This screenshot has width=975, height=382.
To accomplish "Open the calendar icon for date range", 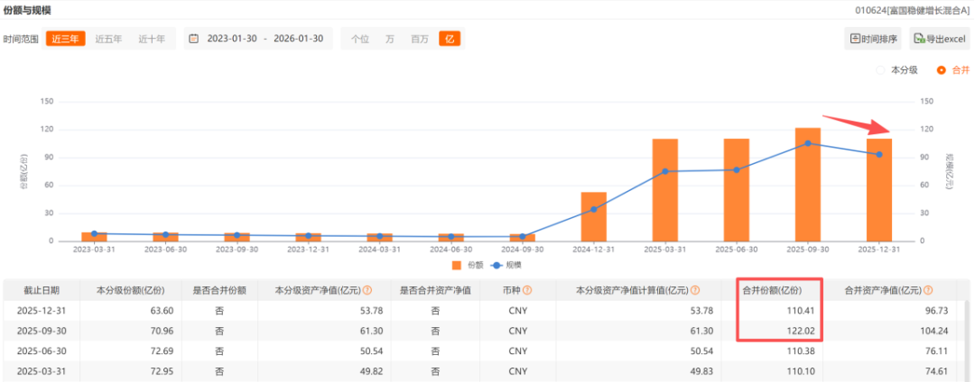I will (x=194, y=39).
